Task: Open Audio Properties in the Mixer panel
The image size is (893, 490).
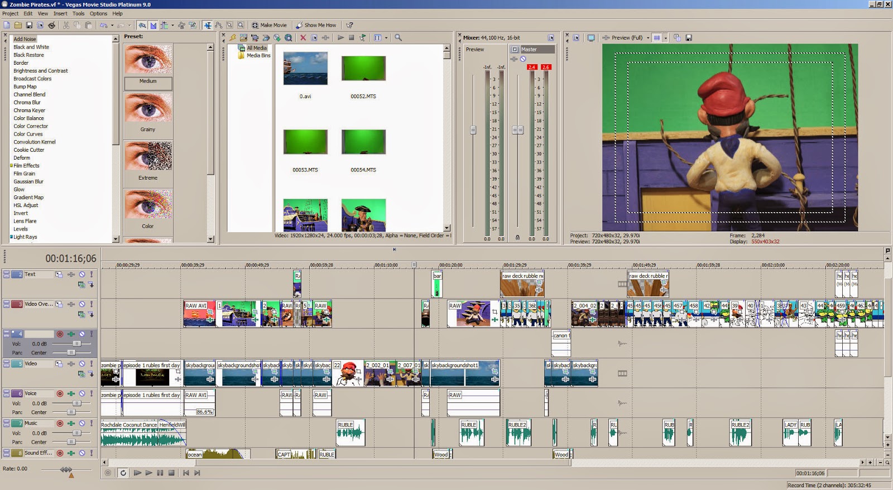Action: click(551, 38)
